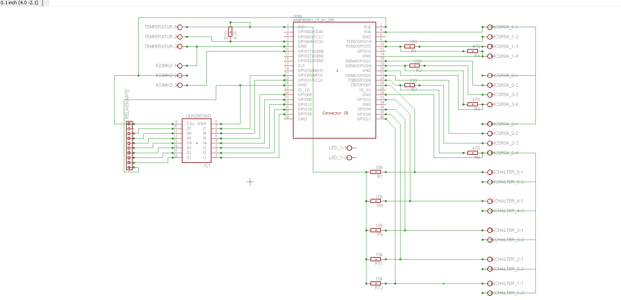This screenshot has height=300, width=621.
Task: Select the SCHALTER_5-1 pad
Action: click(x=489, y=172)
